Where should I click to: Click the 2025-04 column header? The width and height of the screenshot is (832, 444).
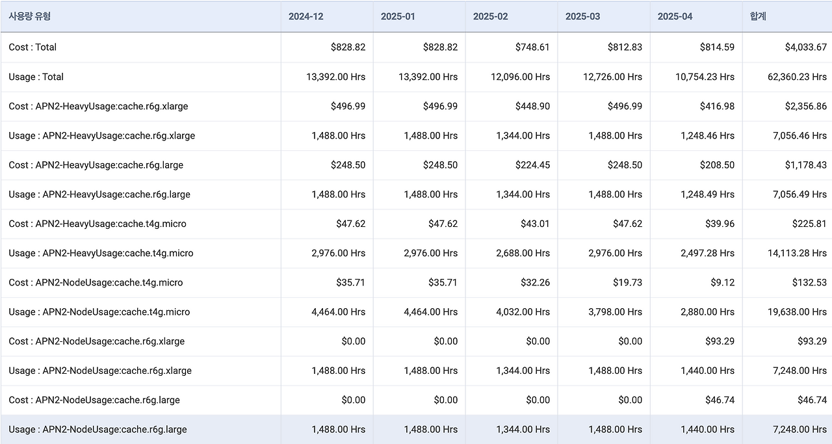(675, 16)
